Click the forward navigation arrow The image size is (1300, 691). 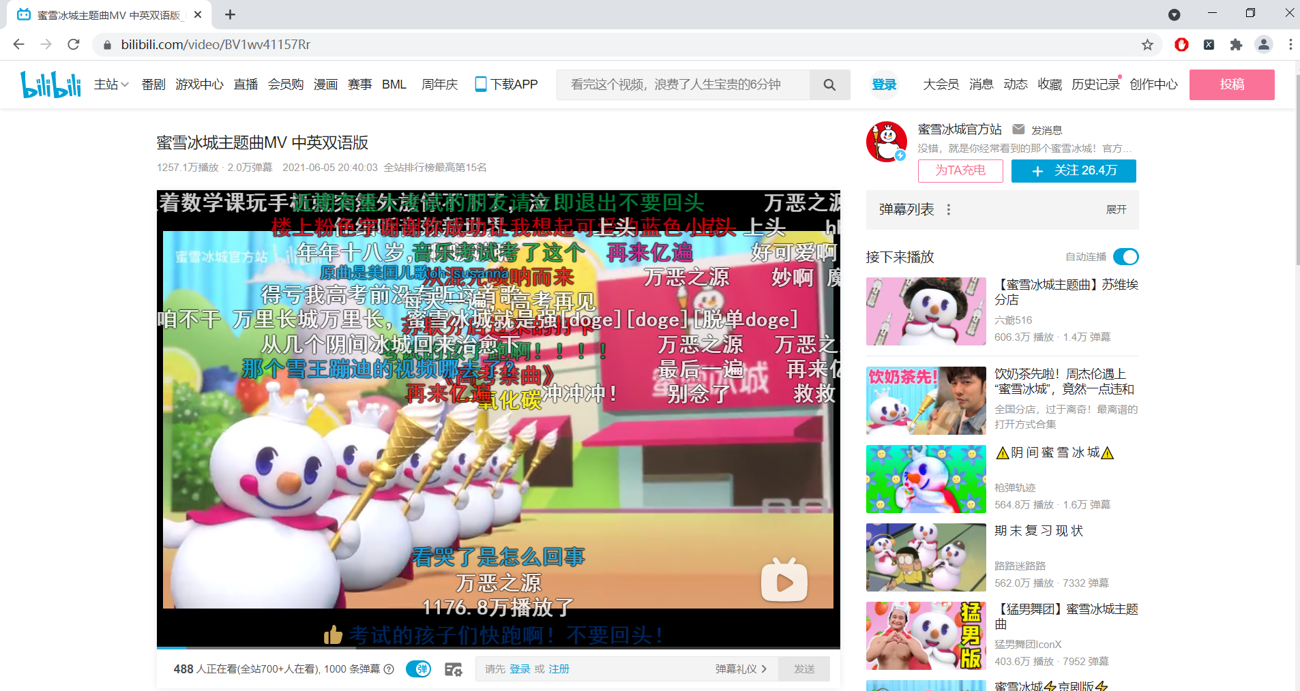(x=46, y=44)
